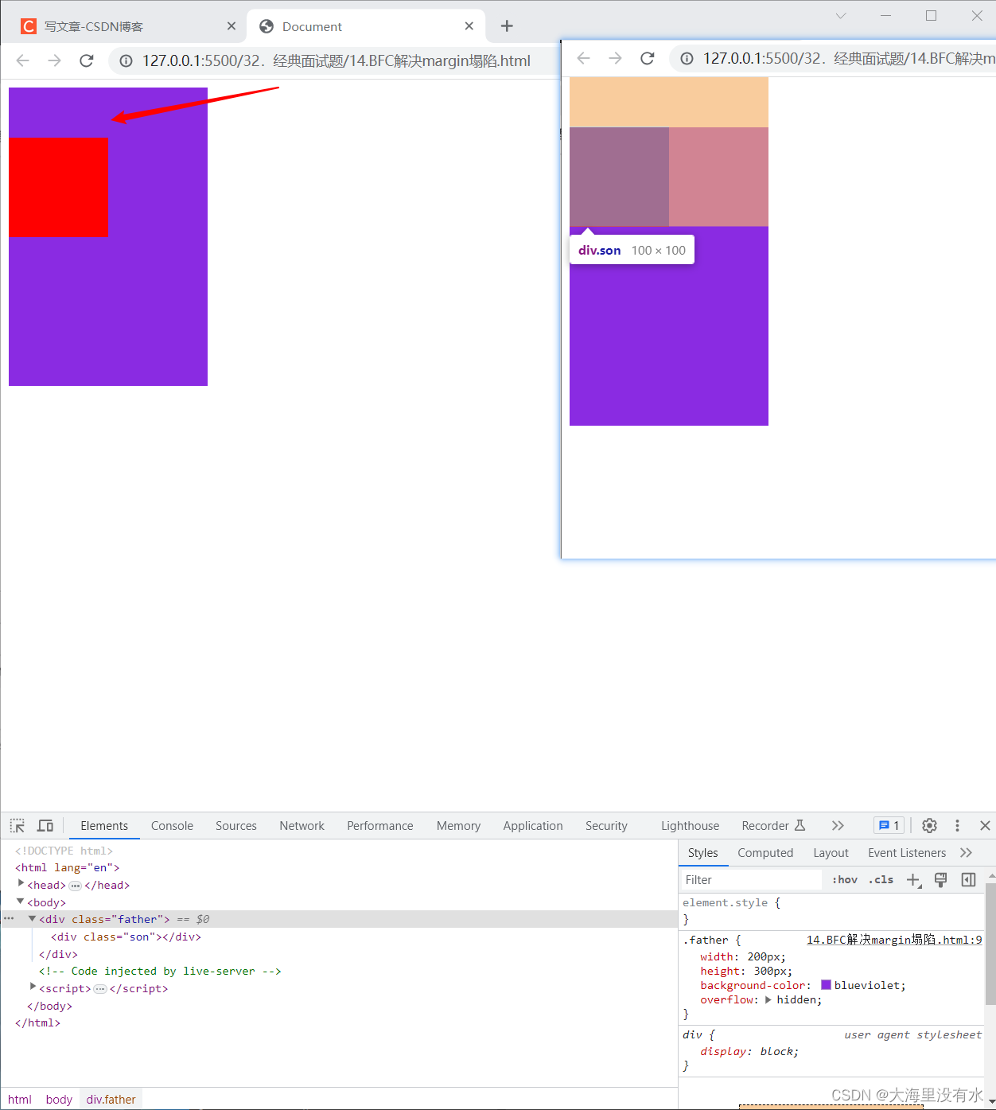Go forward in the right browser window

615,58
